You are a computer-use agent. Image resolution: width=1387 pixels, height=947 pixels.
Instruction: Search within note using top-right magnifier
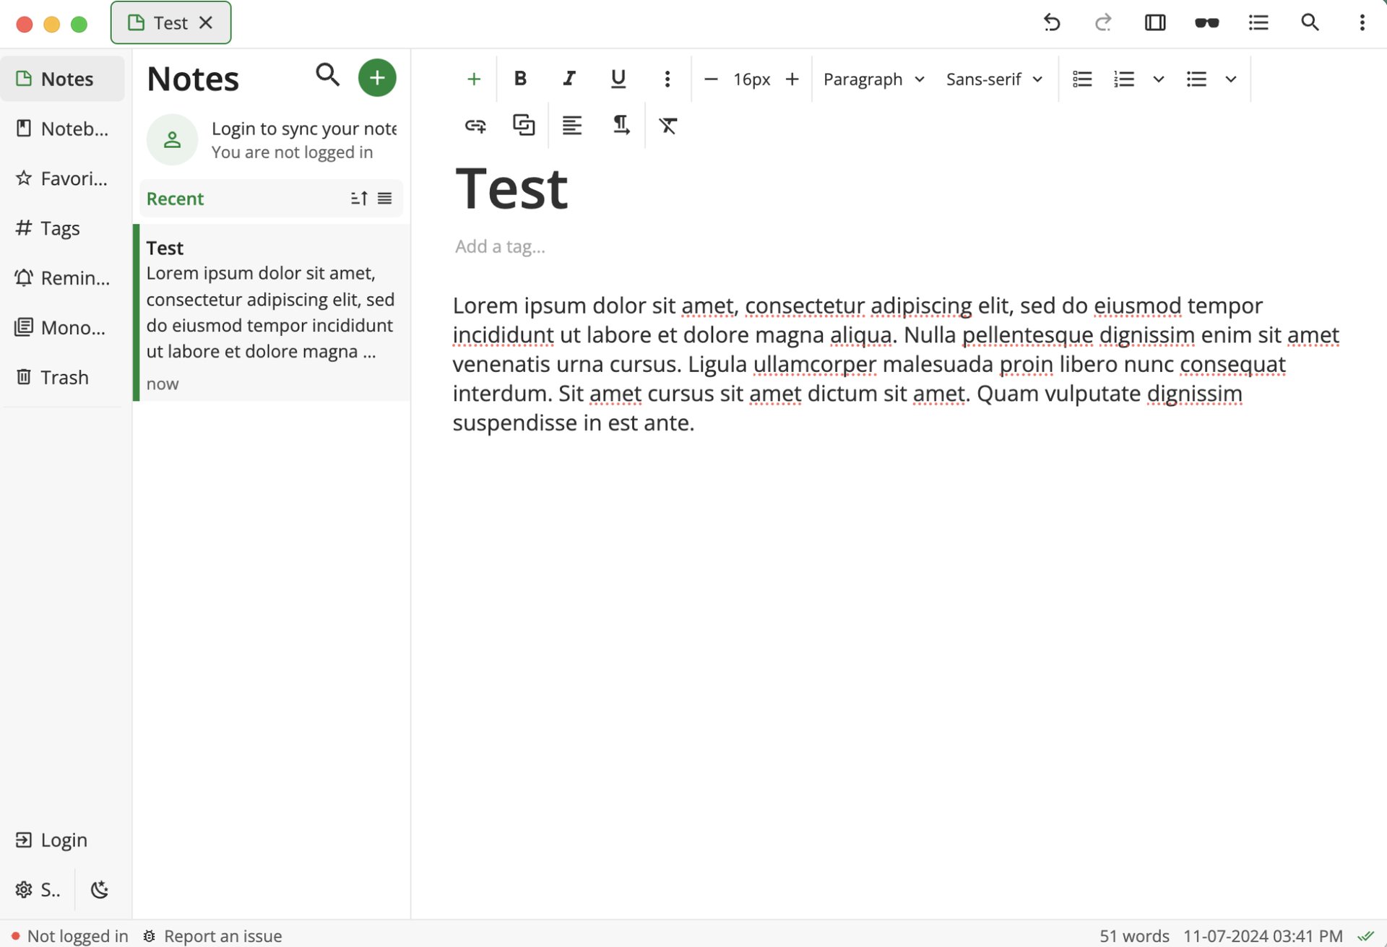coord(1310,23)
